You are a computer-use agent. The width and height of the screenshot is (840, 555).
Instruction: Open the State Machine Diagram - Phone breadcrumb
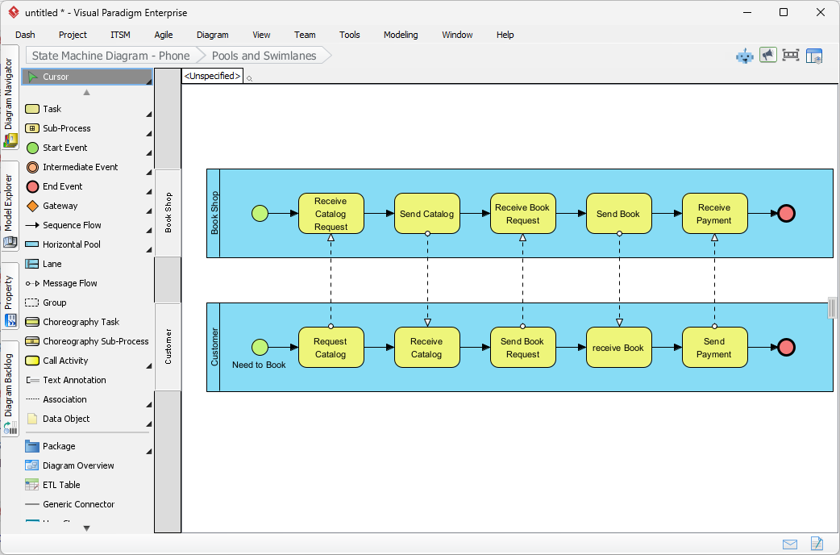pos(109,55)
